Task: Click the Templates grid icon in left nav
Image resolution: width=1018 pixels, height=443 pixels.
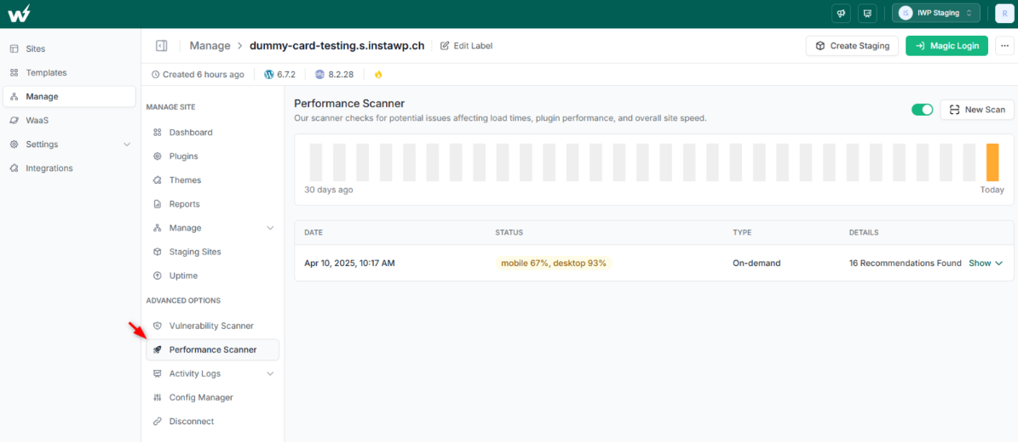Action: [x=14, y=72]
